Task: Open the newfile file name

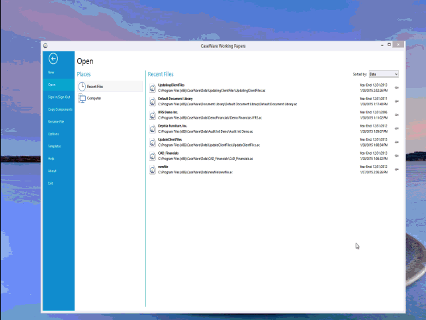Action: (x=163, y=167)
